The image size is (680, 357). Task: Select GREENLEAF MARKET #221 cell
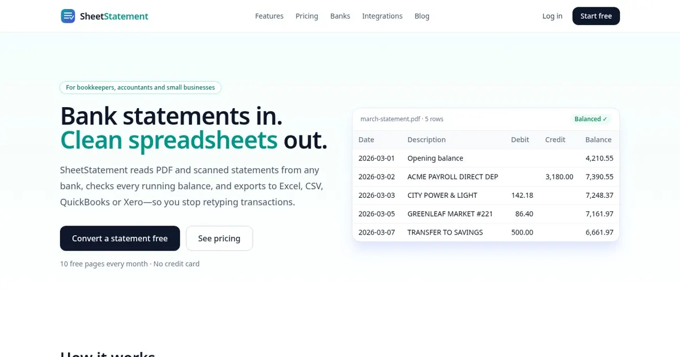[450, 214]
